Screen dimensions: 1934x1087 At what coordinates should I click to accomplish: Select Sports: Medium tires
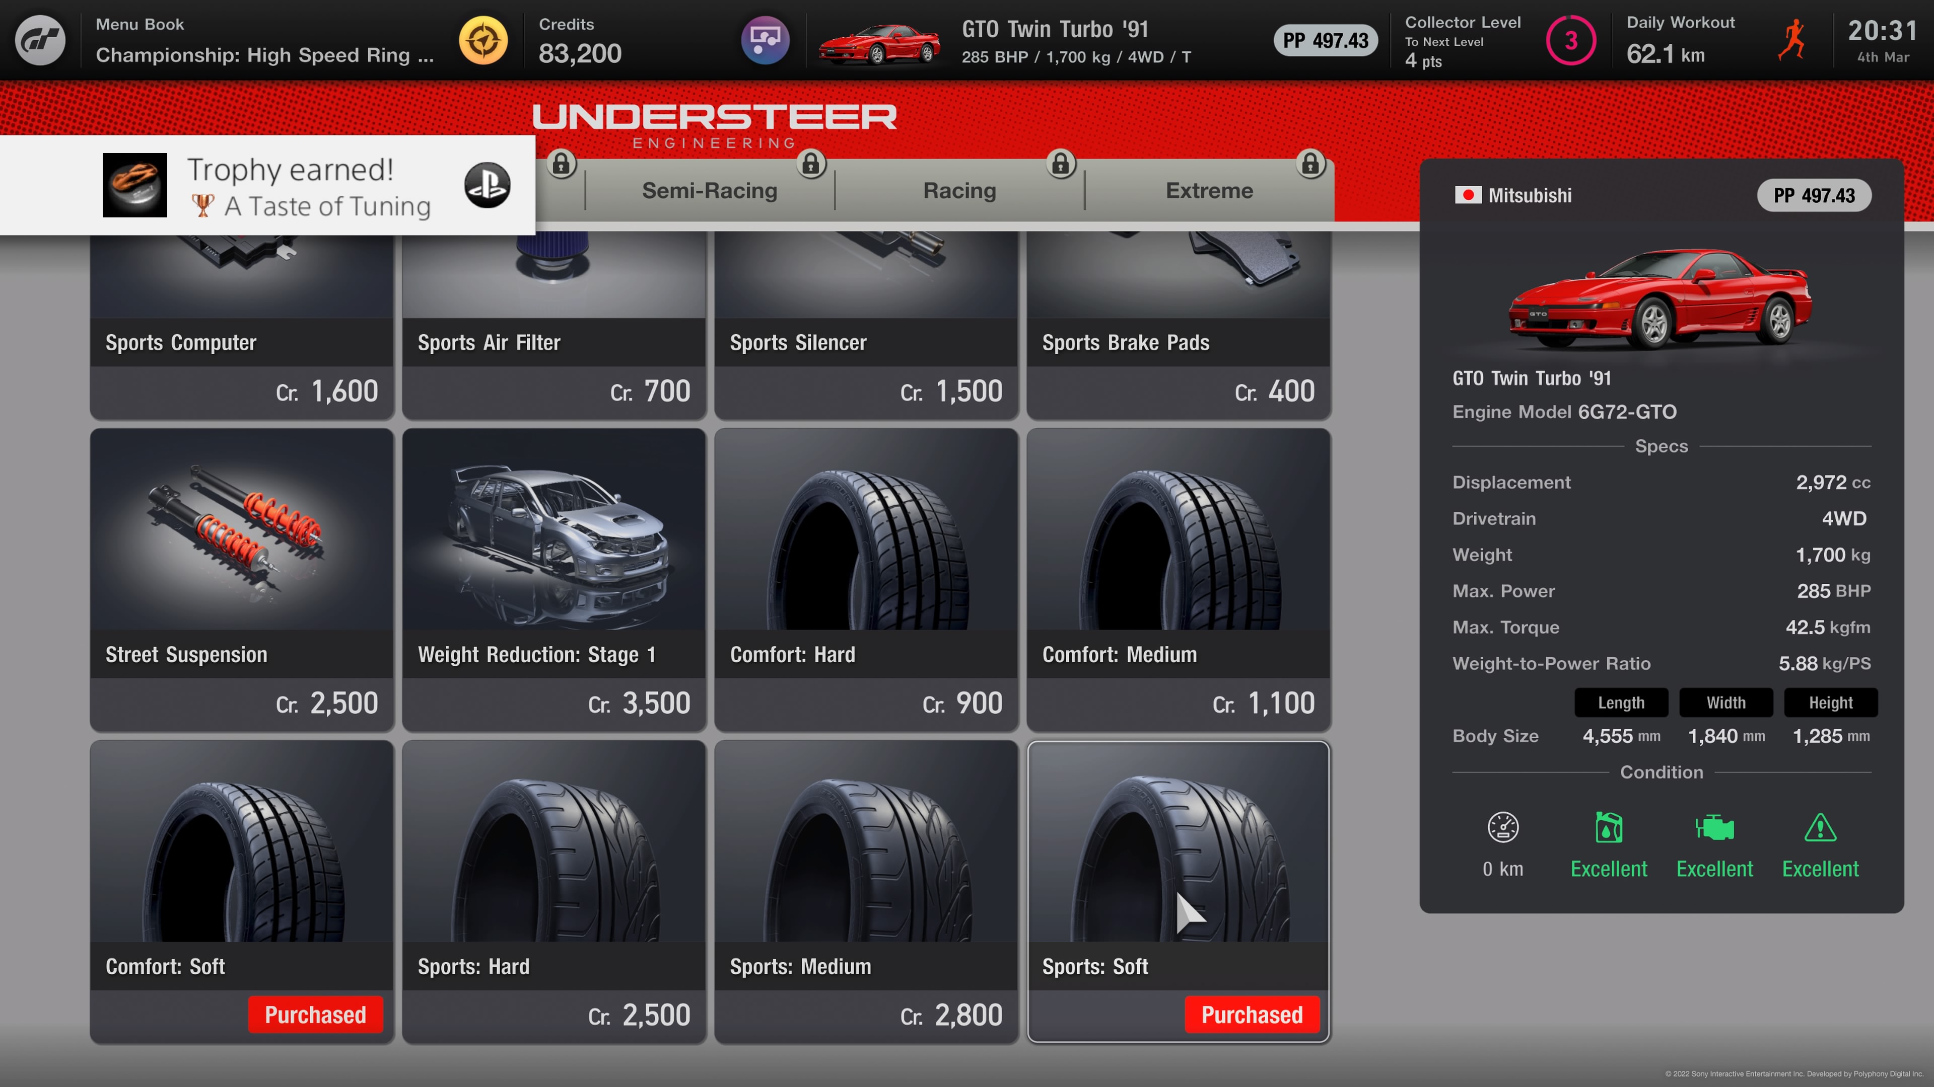[866, 890]
